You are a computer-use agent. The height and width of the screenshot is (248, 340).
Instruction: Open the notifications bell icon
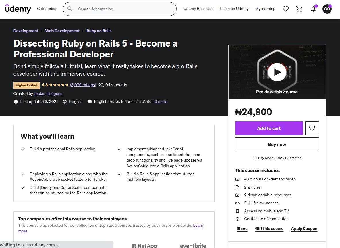coord(313,9)
